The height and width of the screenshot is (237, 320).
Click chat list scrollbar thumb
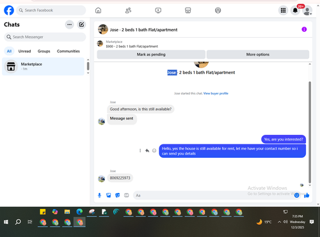[x=88, y=66]
